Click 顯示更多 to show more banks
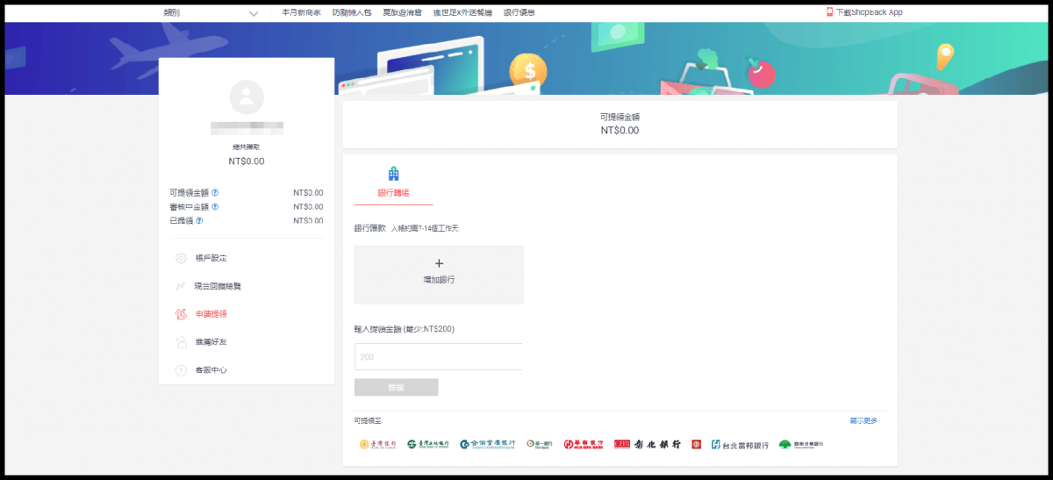Image resolution: width=1053 pixels, height=480 pixels. 863,421
